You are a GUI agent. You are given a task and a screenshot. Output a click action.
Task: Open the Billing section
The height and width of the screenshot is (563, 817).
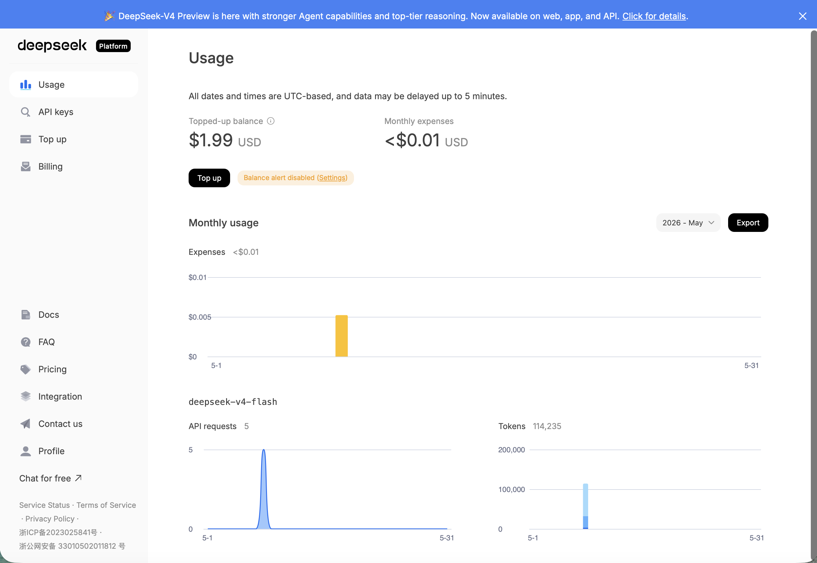73,166
